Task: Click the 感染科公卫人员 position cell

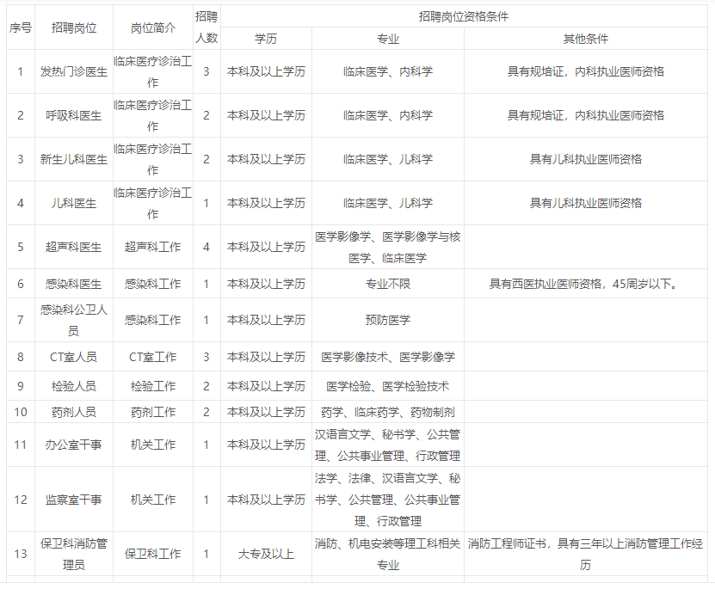Action: tap(74, 319)
